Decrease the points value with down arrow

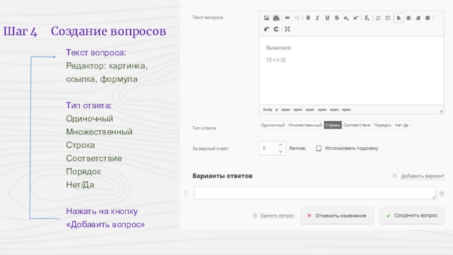point(281,151)
